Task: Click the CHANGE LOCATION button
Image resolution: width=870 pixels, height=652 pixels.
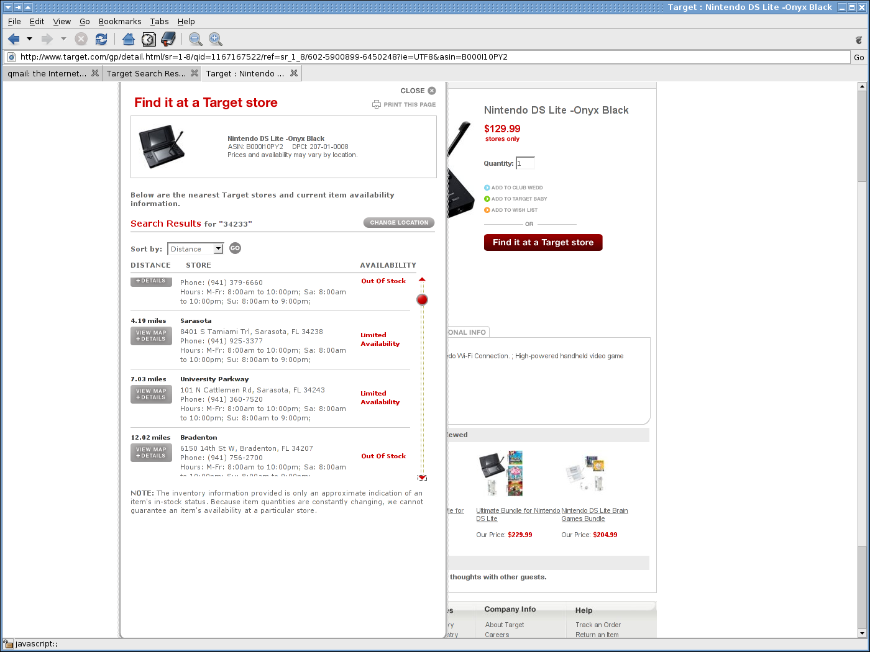Action: click(x=399, y=223)
